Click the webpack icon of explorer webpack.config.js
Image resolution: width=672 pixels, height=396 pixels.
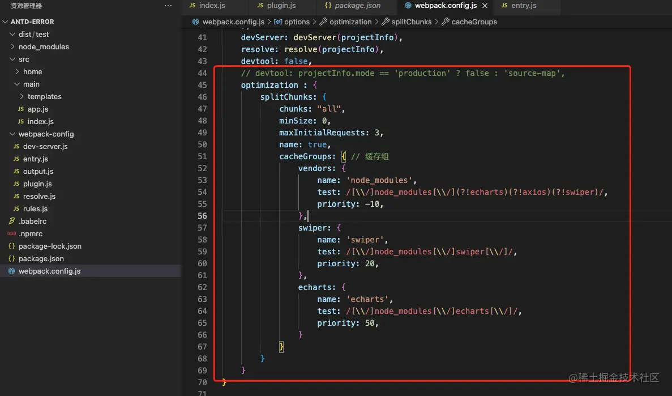coord(11,271)
